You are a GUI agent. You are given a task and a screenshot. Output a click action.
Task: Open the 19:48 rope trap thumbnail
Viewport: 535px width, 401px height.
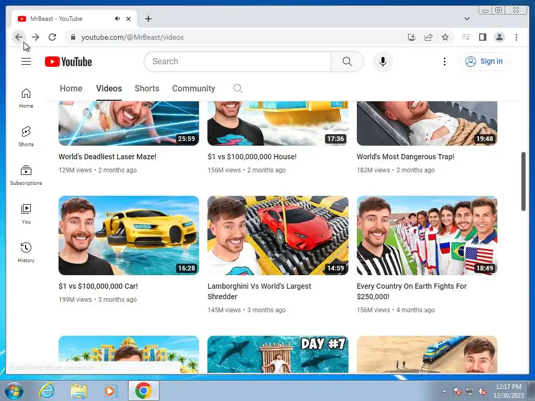(427, 123)
